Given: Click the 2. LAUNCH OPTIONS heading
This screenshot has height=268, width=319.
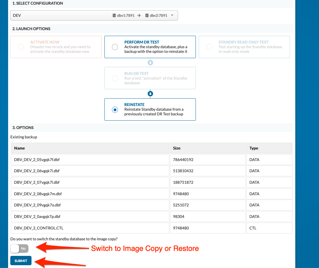Looking at the screenshot, I should [x=31, y=29].
